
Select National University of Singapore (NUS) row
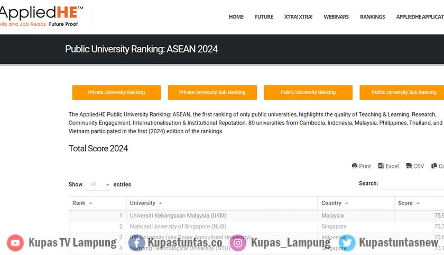(x=256, y=227)
